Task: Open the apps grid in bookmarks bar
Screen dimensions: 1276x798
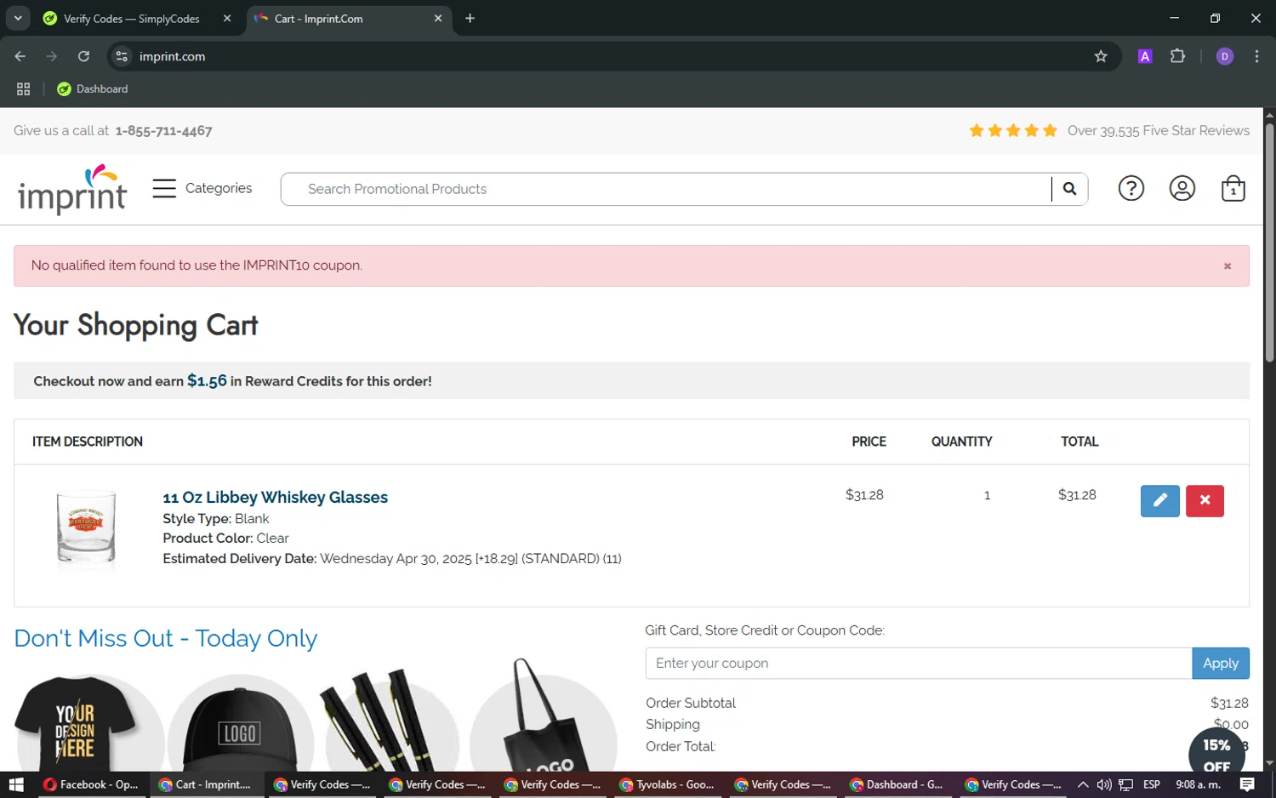Action: click(23, 88)
